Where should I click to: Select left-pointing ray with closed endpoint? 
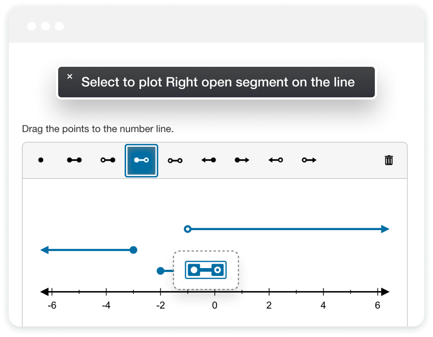coord(209,160)
